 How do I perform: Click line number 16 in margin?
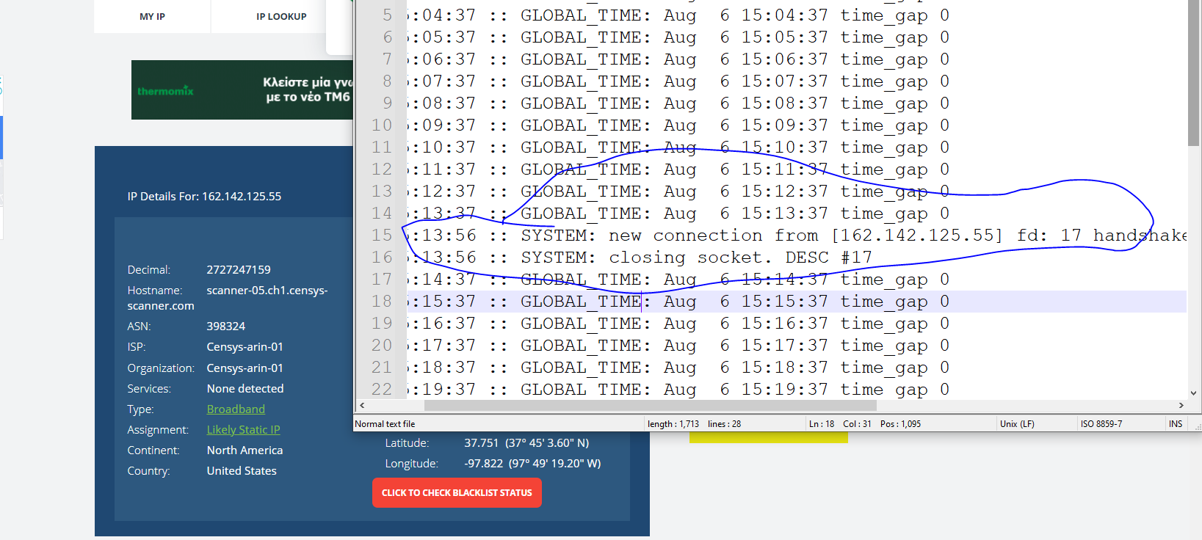point(382,257)
